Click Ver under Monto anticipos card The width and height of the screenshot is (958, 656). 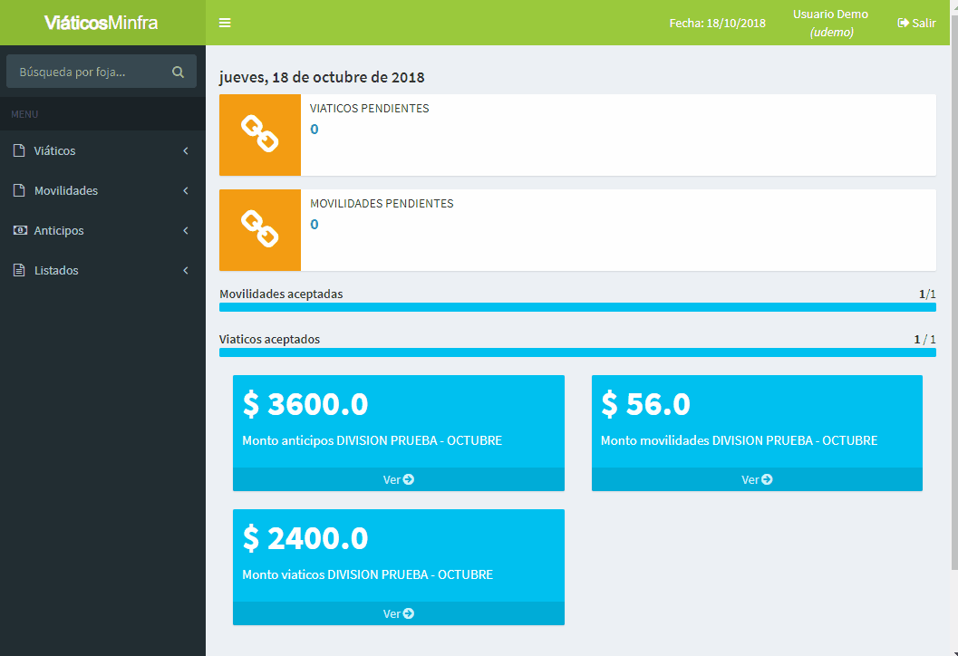tap(398, 479)
